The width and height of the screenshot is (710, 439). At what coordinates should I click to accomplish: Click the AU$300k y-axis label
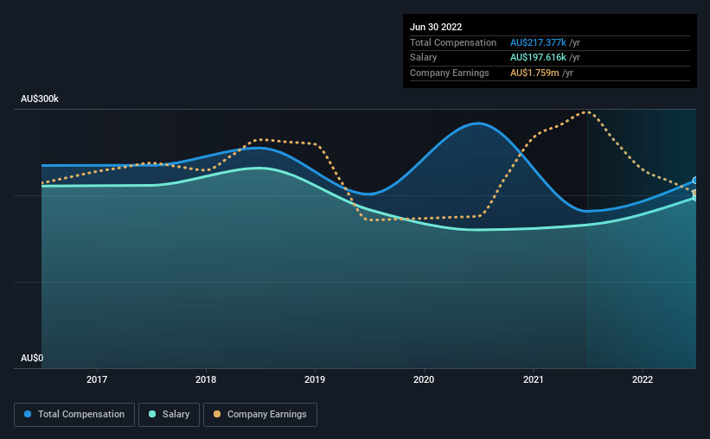(40, 99)
